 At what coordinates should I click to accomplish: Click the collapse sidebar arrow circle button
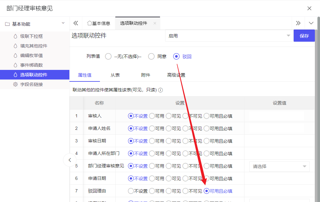point(70,160)
